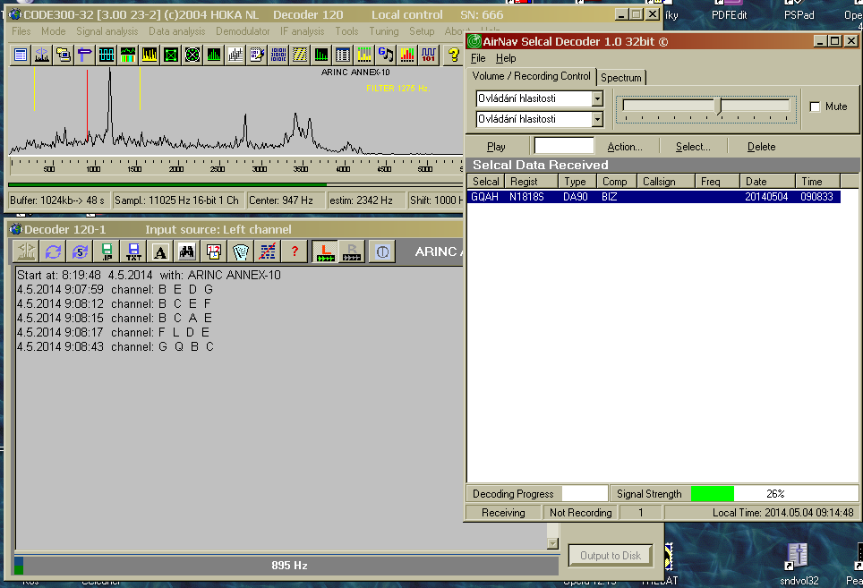The width and height of the screenshot is (863, 588).
Task: Click the crossed-out blue lines icon
Action: pyautogui.click(x=268, y=251)
